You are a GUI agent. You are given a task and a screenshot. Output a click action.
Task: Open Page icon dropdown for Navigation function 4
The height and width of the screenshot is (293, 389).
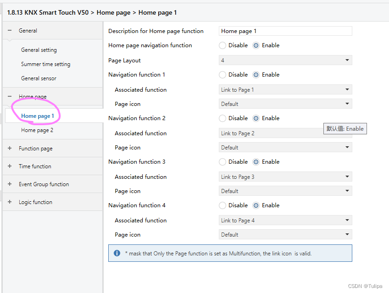(x=285, y=234)
